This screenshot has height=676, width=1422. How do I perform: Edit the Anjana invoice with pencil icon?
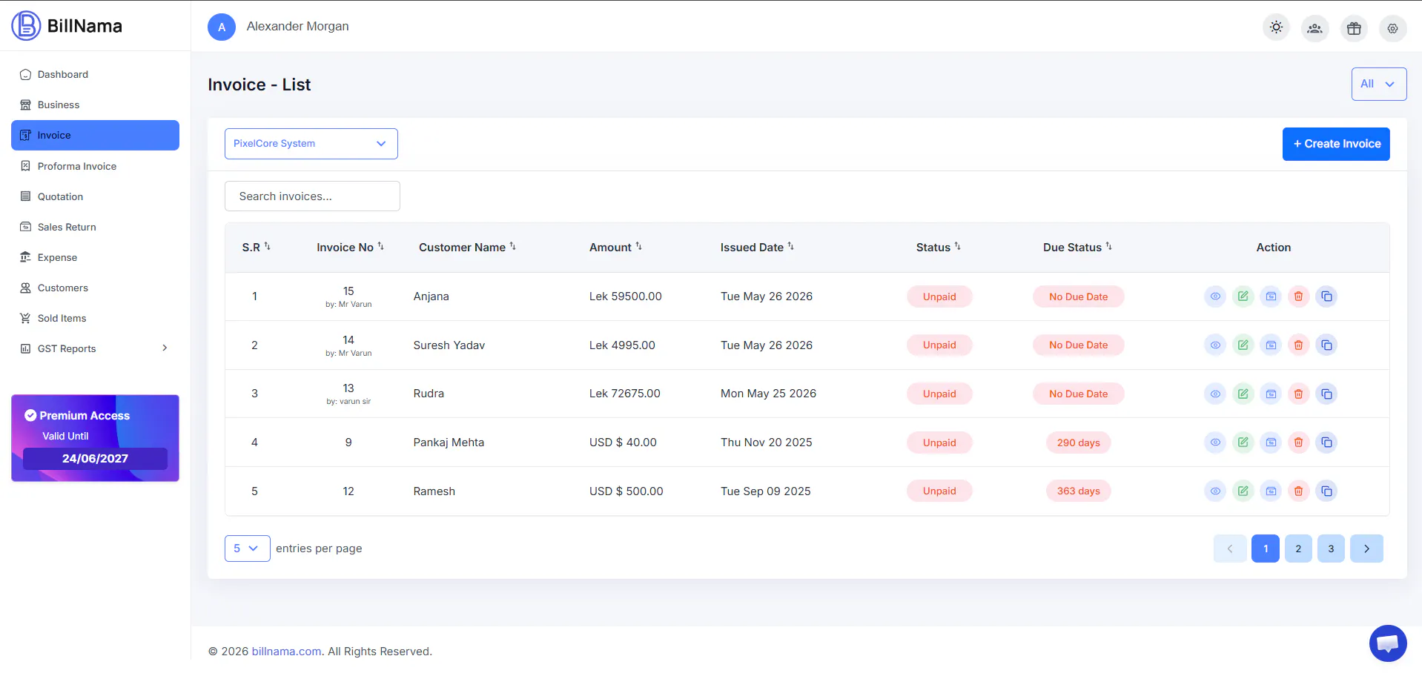point(1243,296)
